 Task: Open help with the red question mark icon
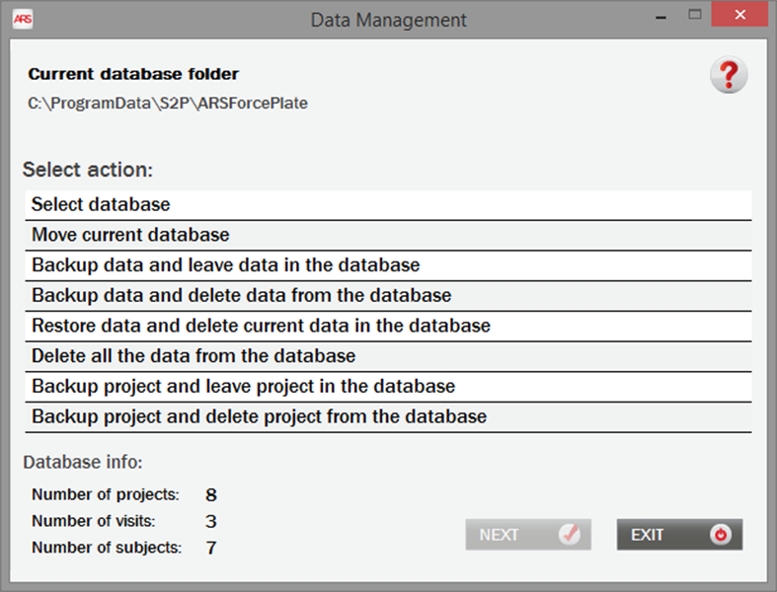pyautogui.click(x=729, y=75)
